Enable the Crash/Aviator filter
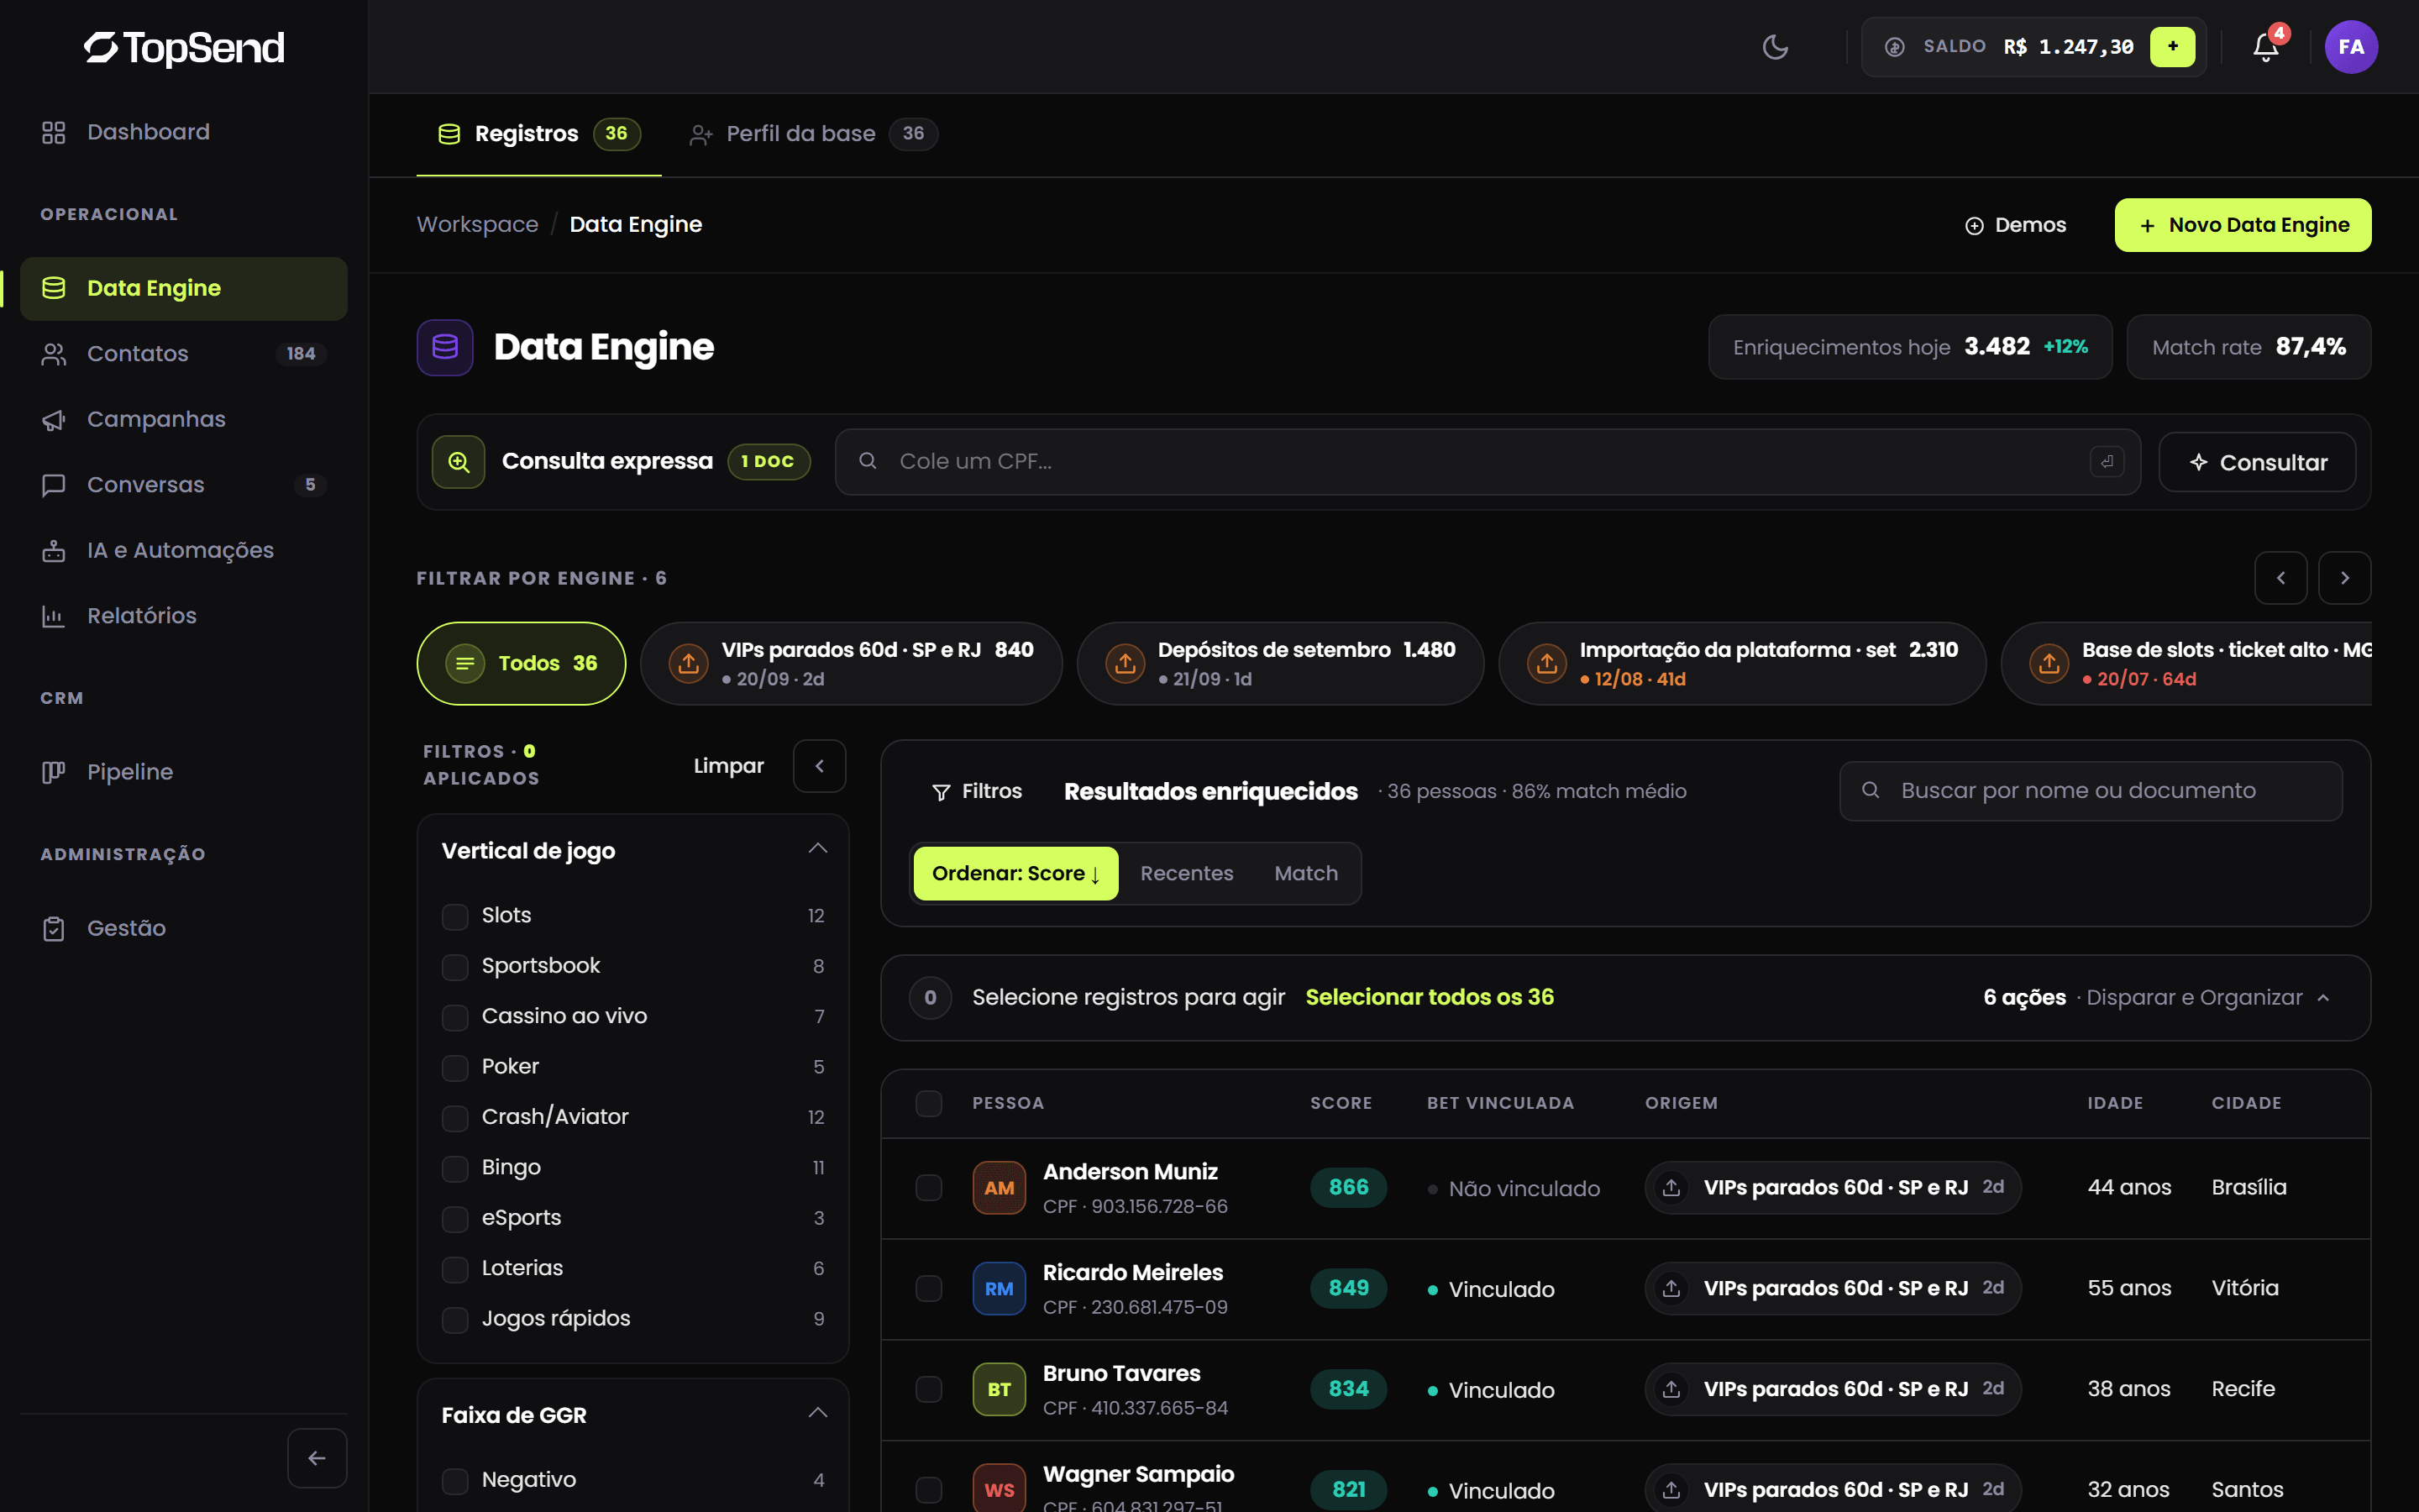Screen dimensions: 2419x1512 [454, 1117]
